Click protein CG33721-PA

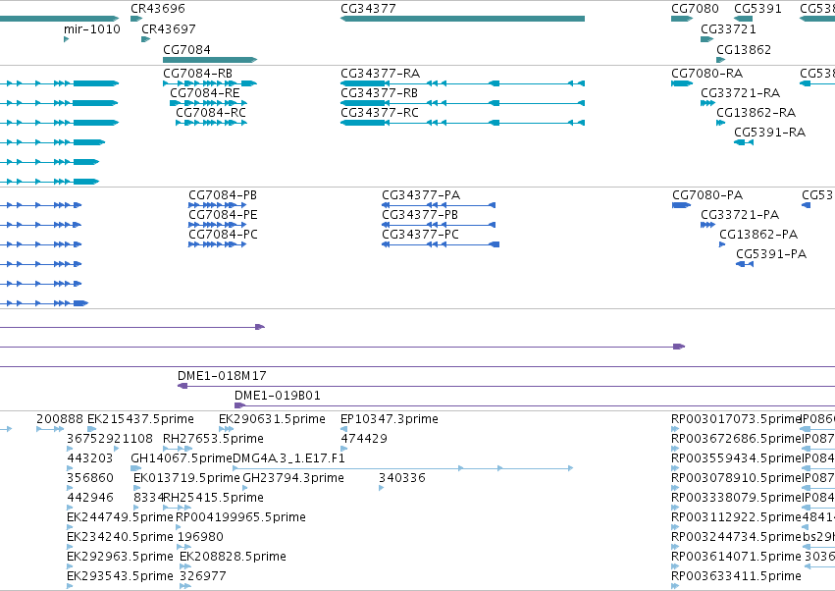pos(707,225)
